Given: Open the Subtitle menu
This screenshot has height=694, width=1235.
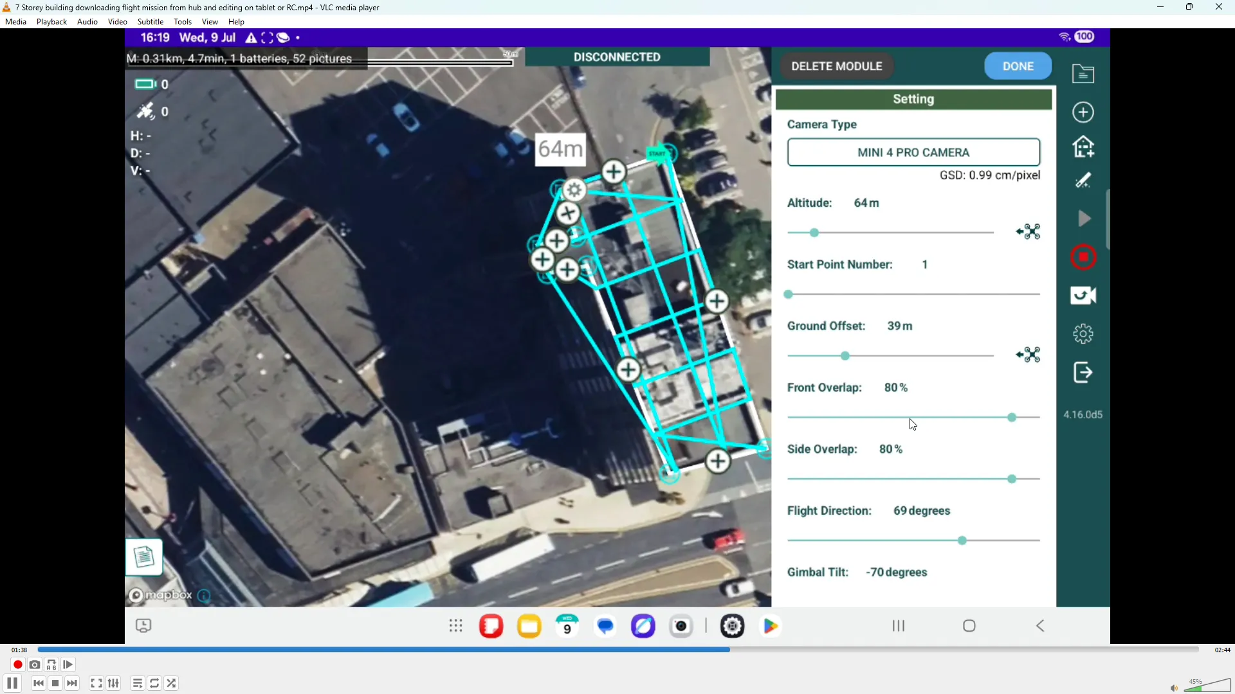Looking at the screenshot, I should [x=150, y=22].
